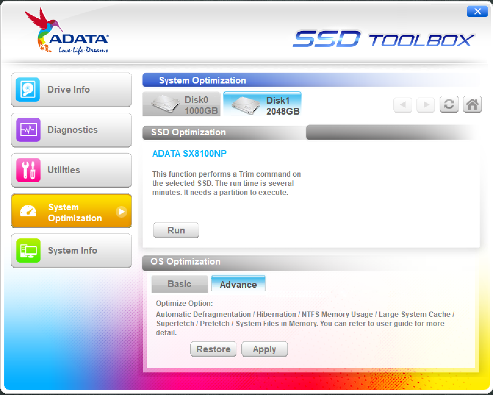The width and height of the screenshot is (493, 395).
Task: Click the OS Optimization header
Action: pos(185,262)
